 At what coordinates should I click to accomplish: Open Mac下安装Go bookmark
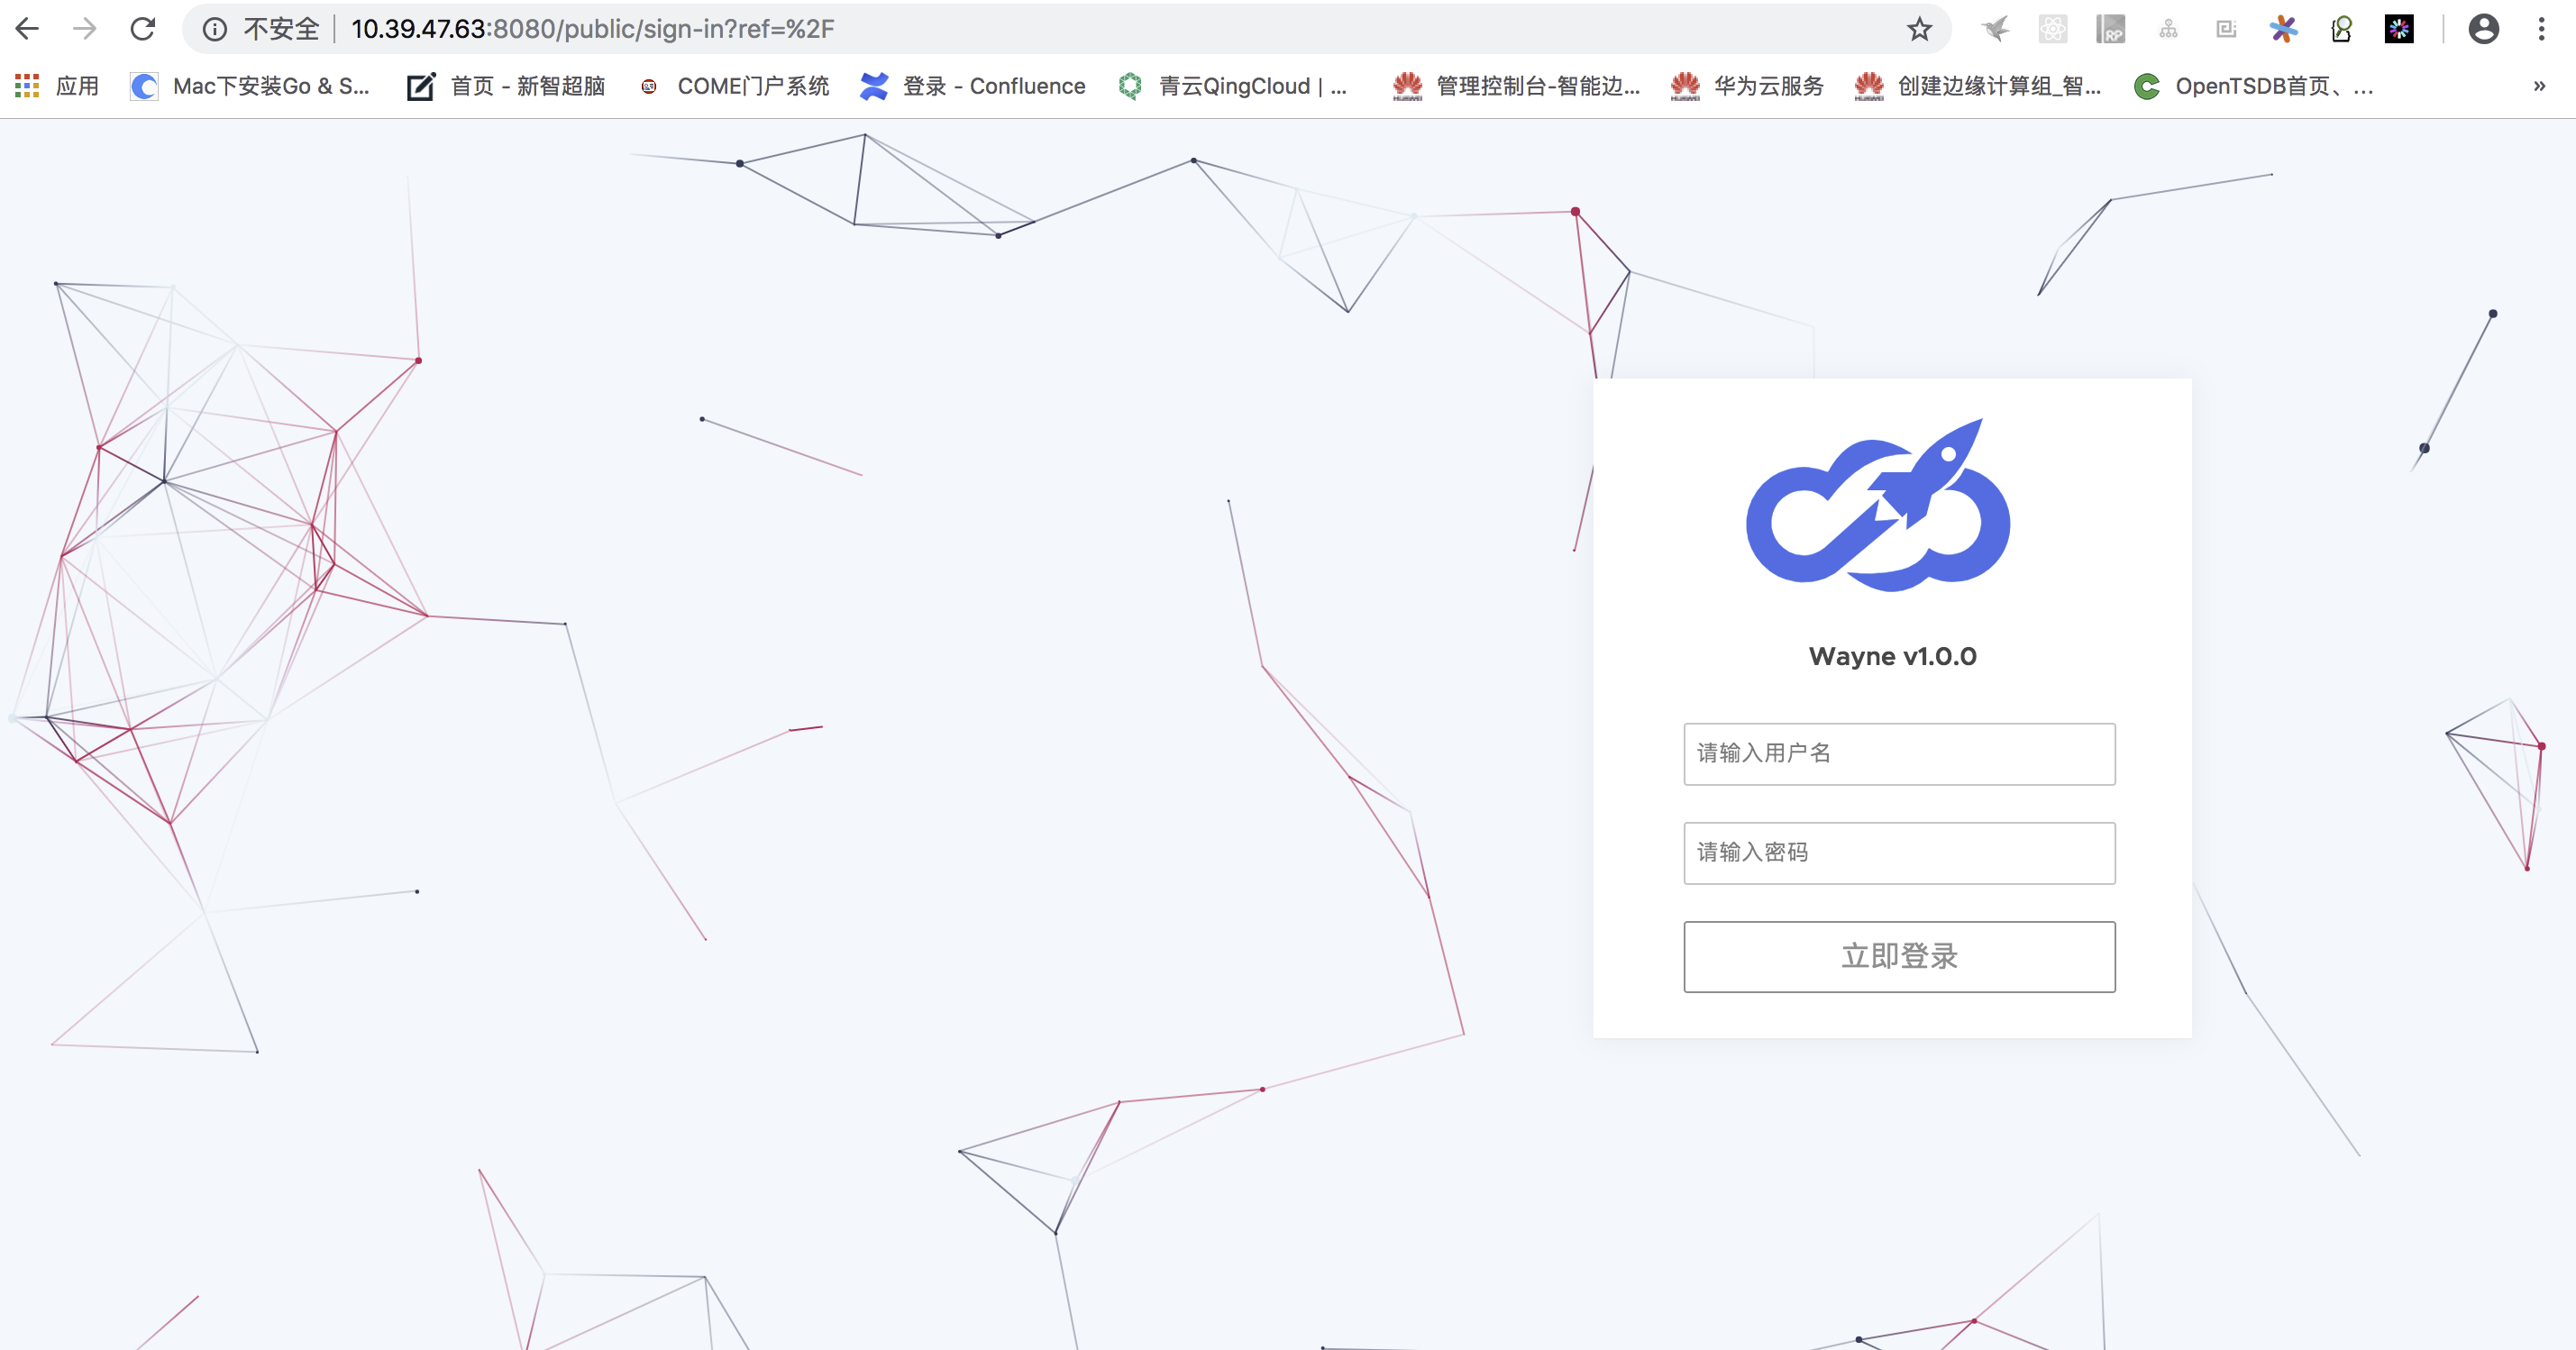tap(250, 86)
